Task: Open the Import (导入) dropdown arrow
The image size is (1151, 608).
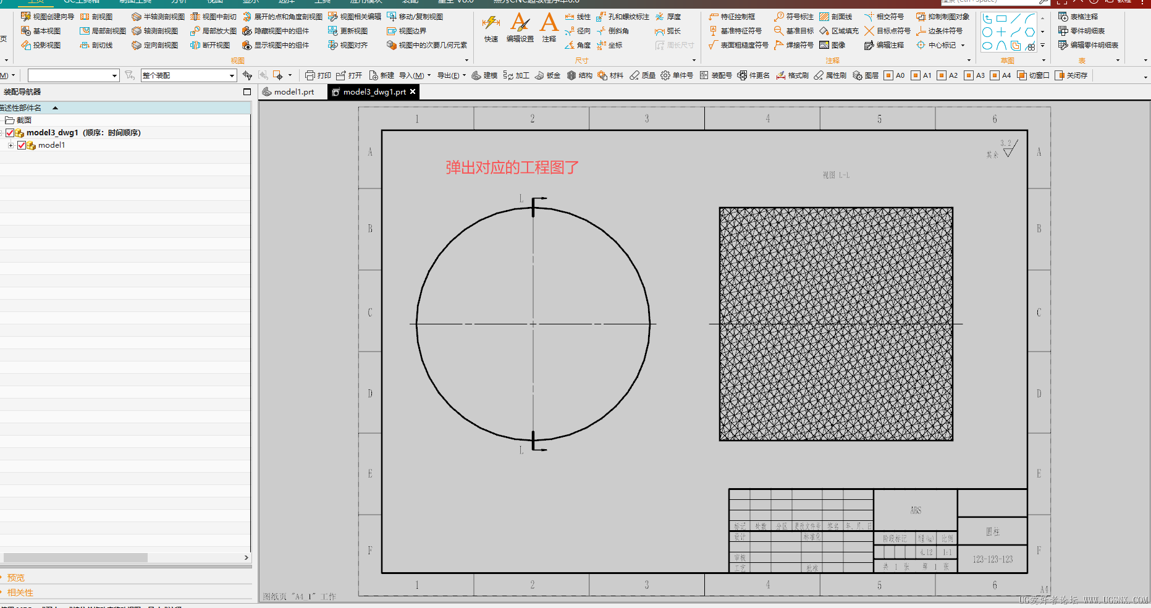Action: tap(428, 75)
